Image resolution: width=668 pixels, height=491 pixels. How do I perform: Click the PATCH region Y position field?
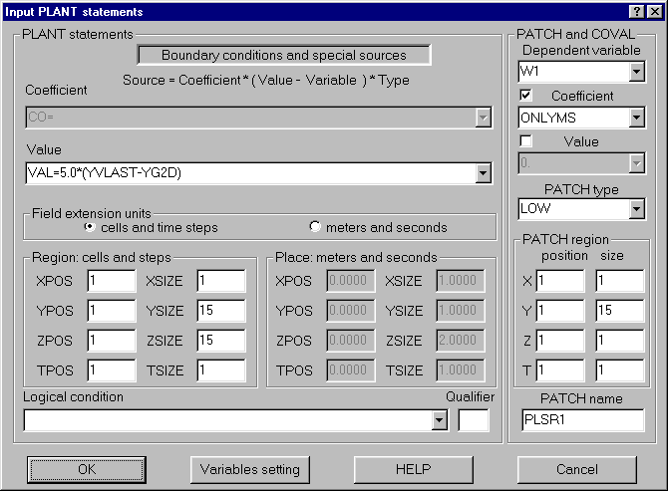(560, 311)
